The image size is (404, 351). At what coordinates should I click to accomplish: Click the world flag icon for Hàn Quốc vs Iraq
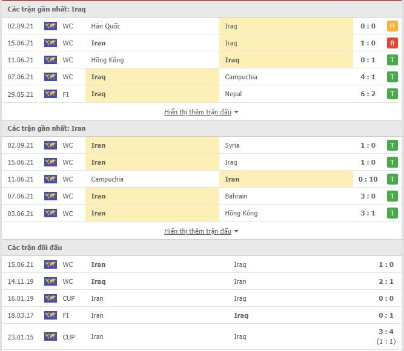(x=50, y=26)
